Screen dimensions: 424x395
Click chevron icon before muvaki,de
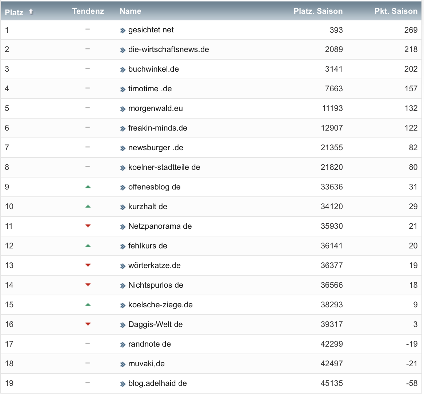123,364
